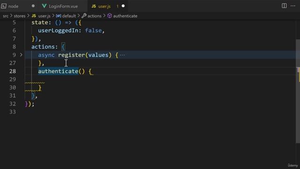The width and height of the screenshot is (300, 169).
Task: Click the userLoggedIn property name
Action: 58,31
